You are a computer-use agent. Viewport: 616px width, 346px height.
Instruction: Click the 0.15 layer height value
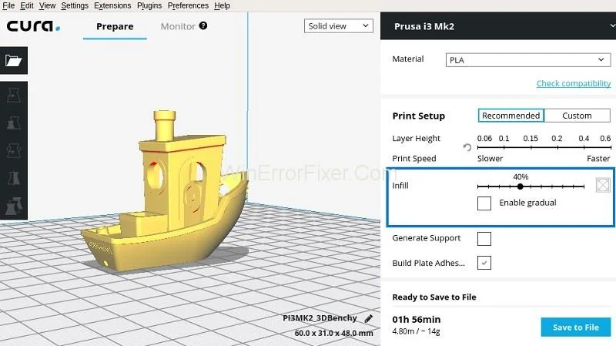tap(531, 139)
